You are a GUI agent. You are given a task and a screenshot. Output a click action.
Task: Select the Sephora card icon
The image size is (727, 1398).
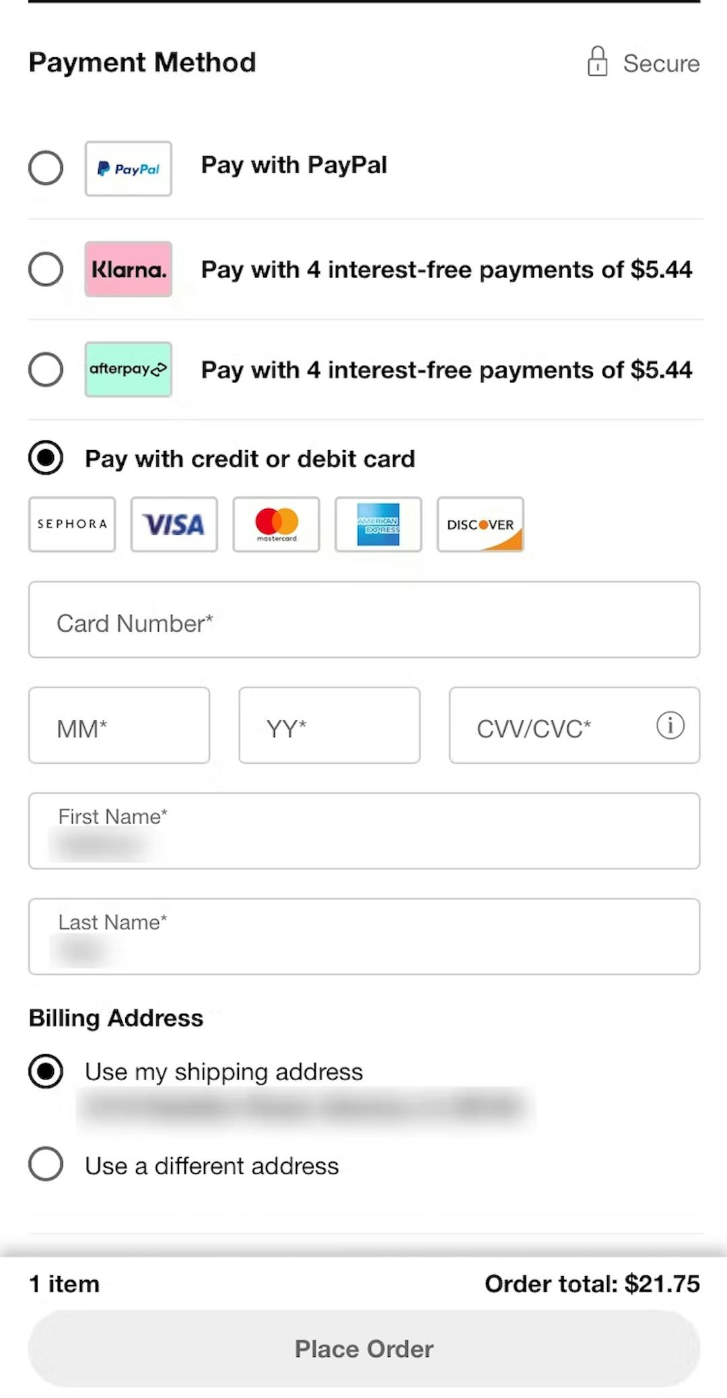pos(71,525)
